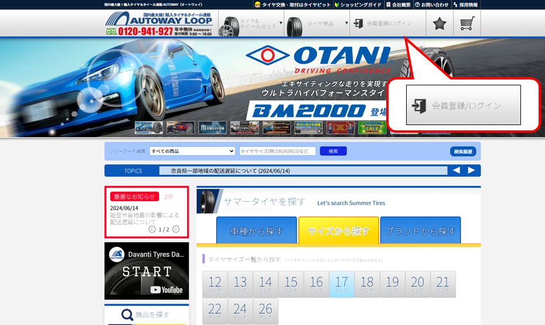Click the Autoway channel avatar on video

click(117, 255)
